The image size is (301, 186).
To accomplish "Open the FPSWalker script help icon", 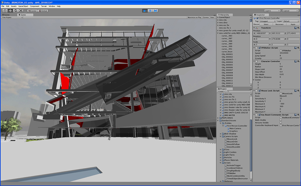I will [295, 48].
